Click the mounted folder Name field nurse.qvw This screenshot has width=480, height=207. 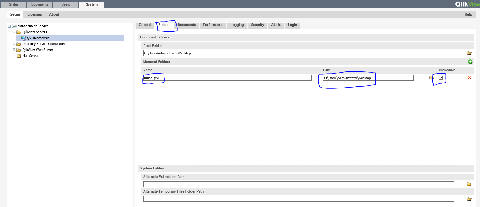[227, 78]
